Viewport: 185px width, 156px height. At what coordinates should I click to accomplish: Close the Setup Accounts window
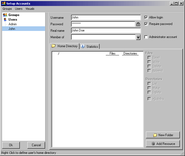[181, 4]
